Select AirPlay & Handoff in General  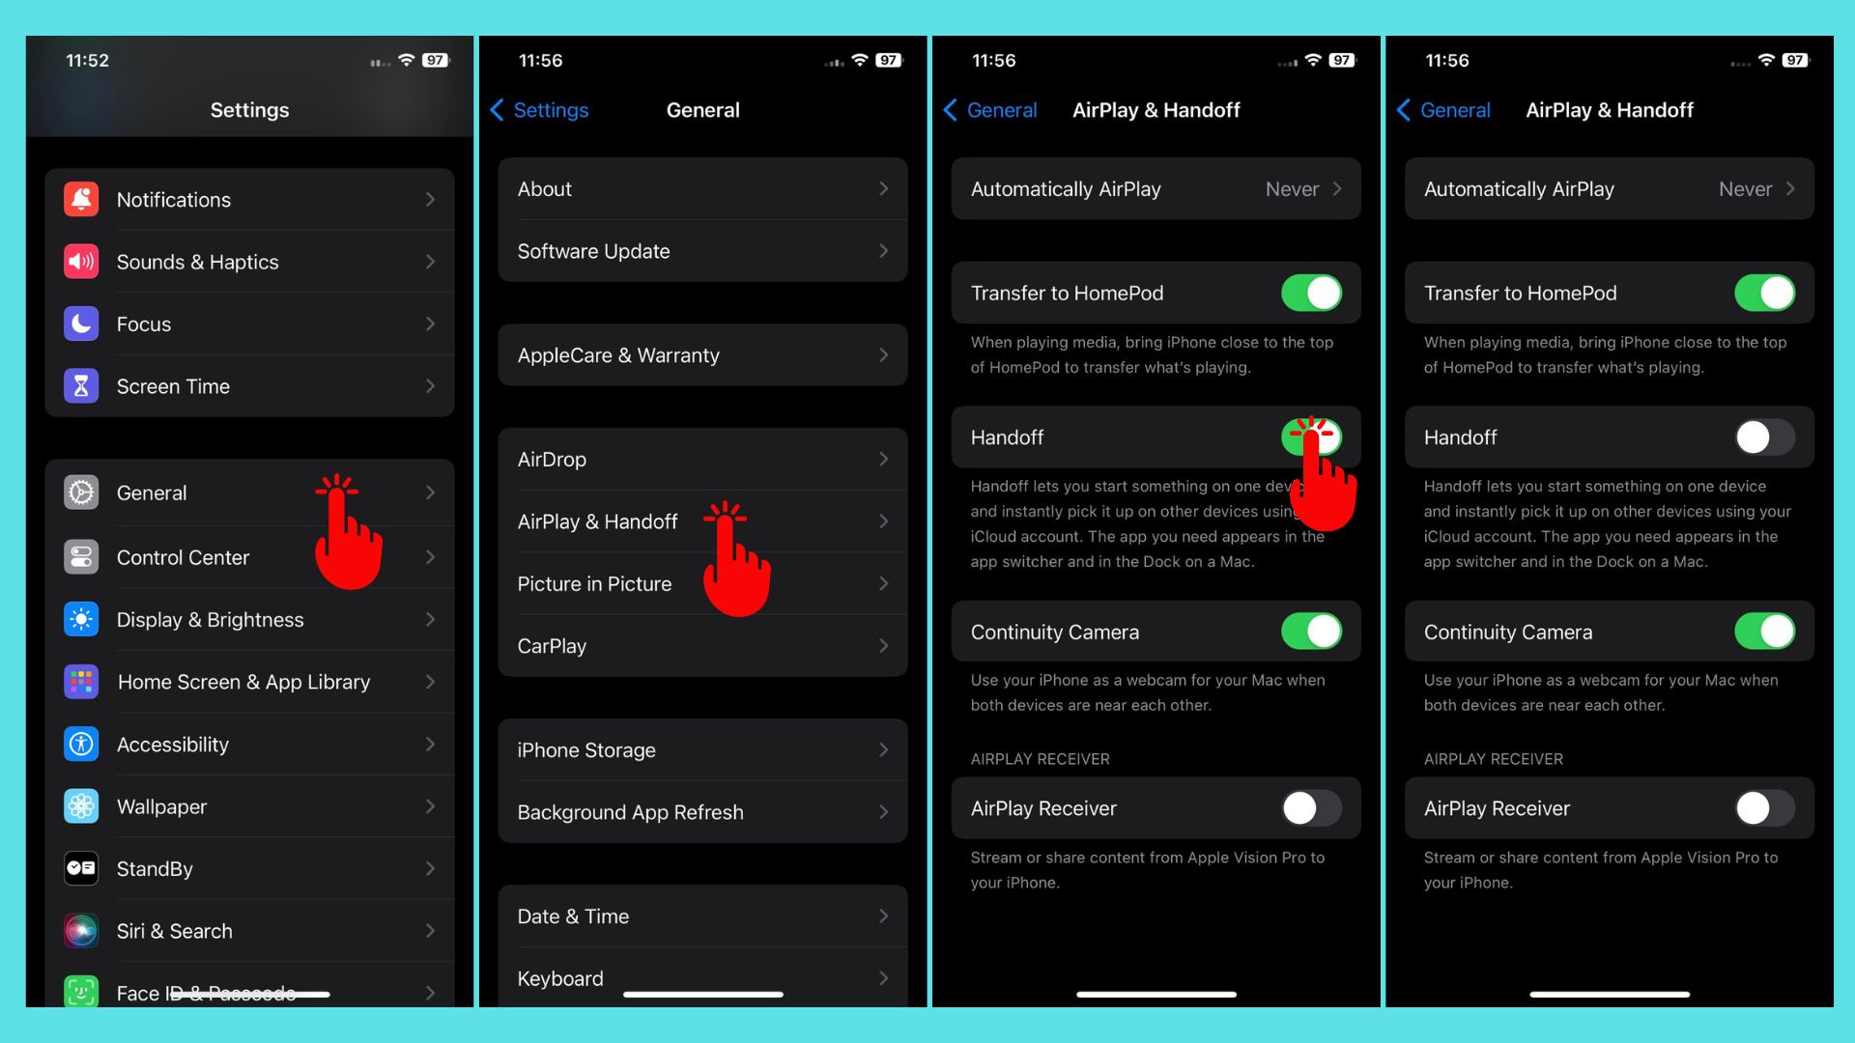coord(700,521)
